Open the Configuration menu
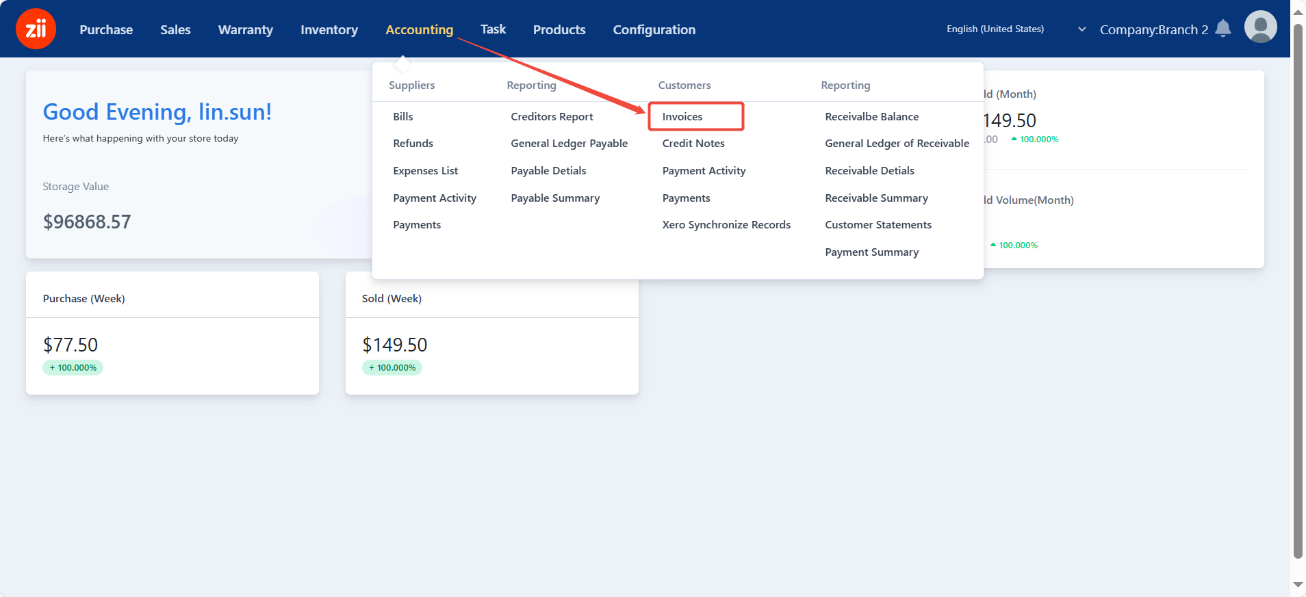1306x597 pixels. tap(654, 29)
